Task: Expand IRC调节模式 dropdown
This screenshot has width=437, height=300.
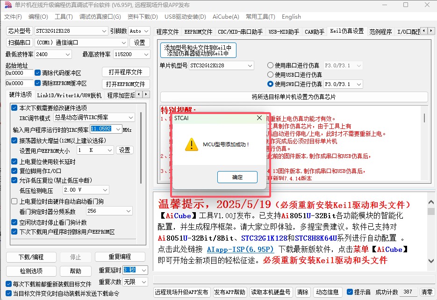Action: click(131, 117)
